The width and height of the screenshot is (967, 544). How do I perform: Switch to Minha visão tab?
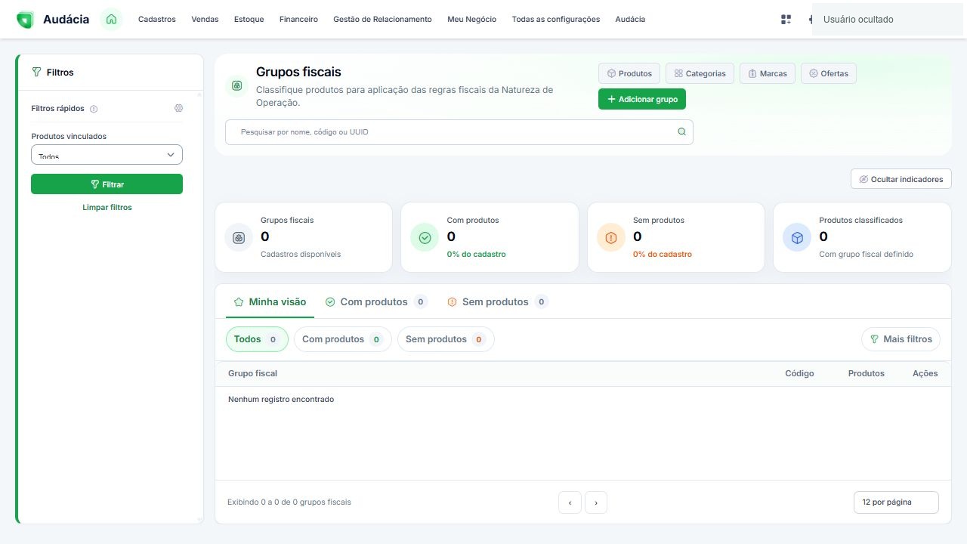pos(270,301)
